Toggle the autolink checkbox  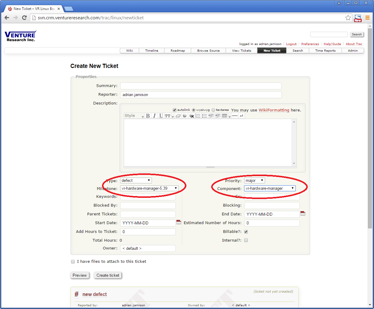point(174,110)
